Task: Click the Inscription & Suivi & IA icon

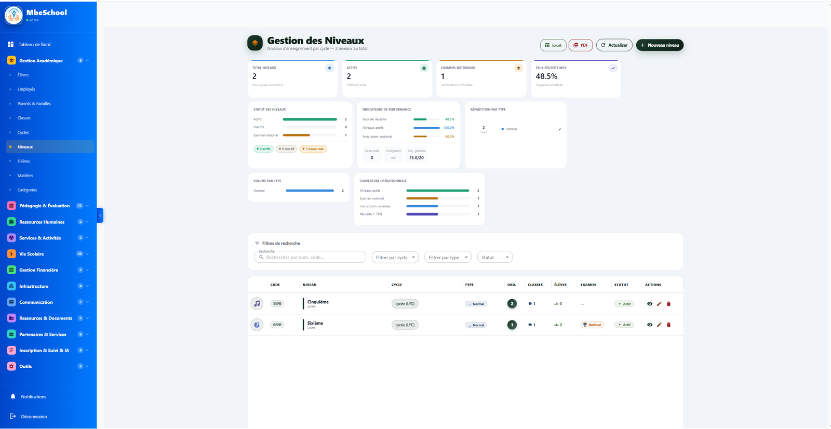Action: pos(11,351)
